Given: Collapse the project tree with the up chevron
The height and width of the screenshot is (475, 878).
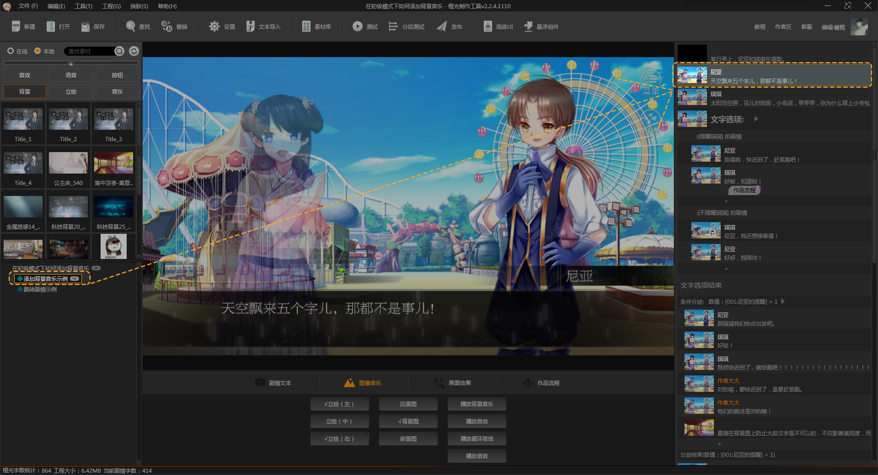Looking at the screenshot, I should point(96,268).
